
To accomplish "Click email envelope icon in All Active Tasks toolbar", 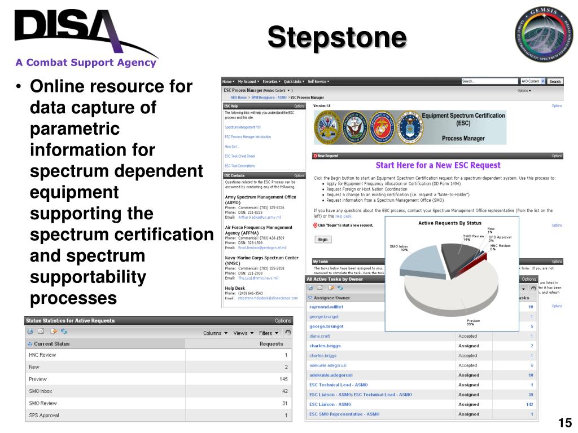I will coord(320,288).
